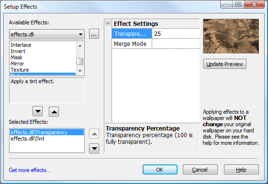The height and width of the screenshot is (184, 268).
Task: Click the effects list scrollbar thumb
Action: [79, 62]
